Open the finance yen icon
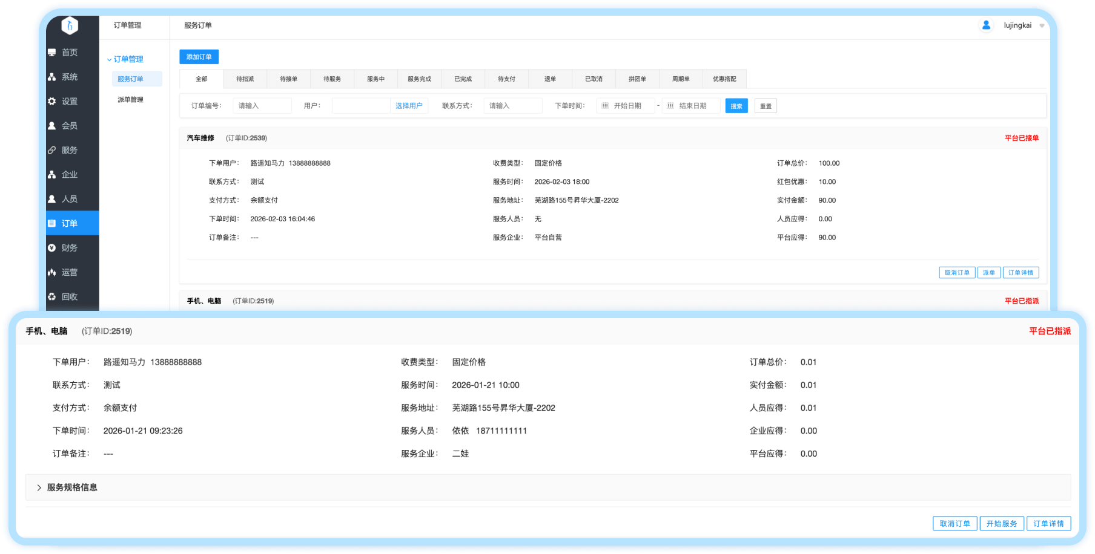This screenshot has height=554, width=1095. click(52, 248)
